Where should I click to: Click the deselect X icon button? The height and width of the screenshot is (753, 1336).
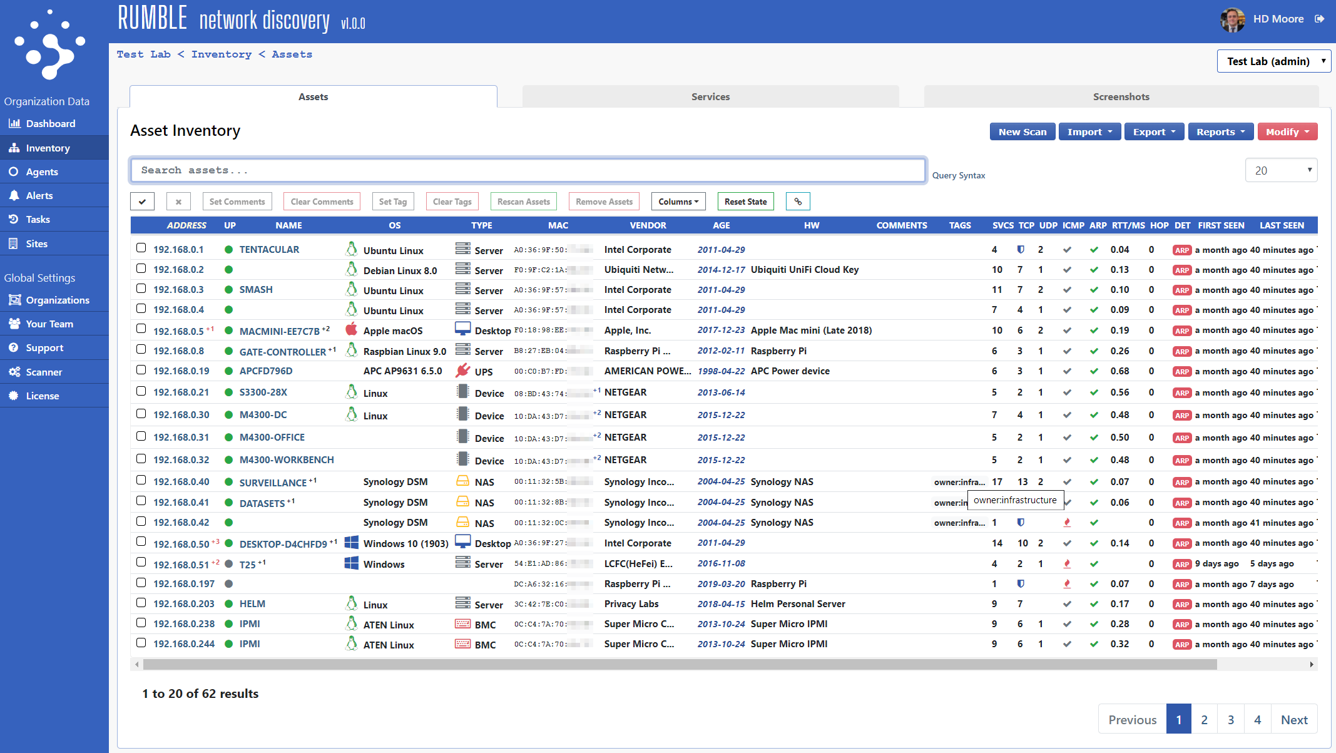pyautogui.click(x=178, y=202)
